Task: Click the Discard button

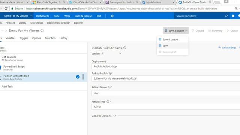Action: [x=198, y=31]
